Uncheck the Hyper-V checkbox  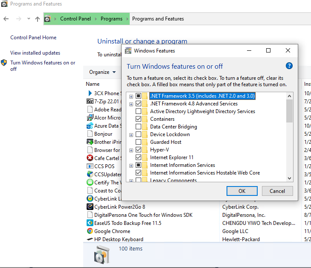click(x=139, y=150)
